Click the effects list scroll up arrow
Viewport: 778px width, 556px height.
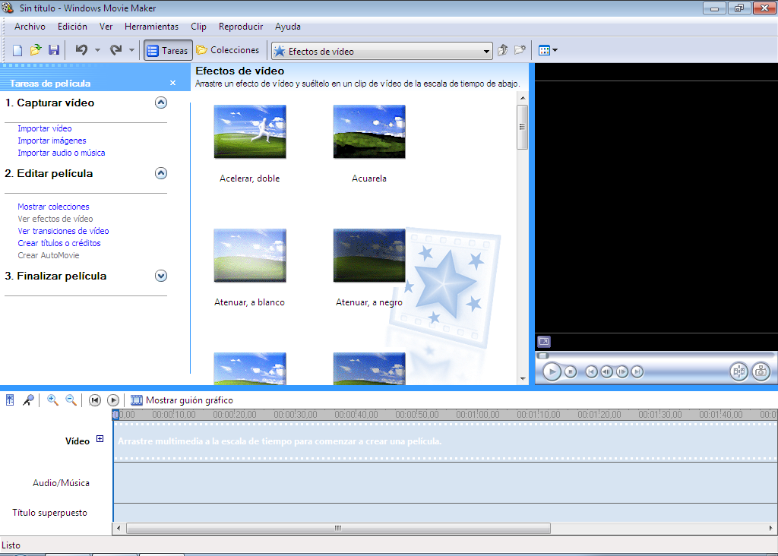[x=523, y=98]
